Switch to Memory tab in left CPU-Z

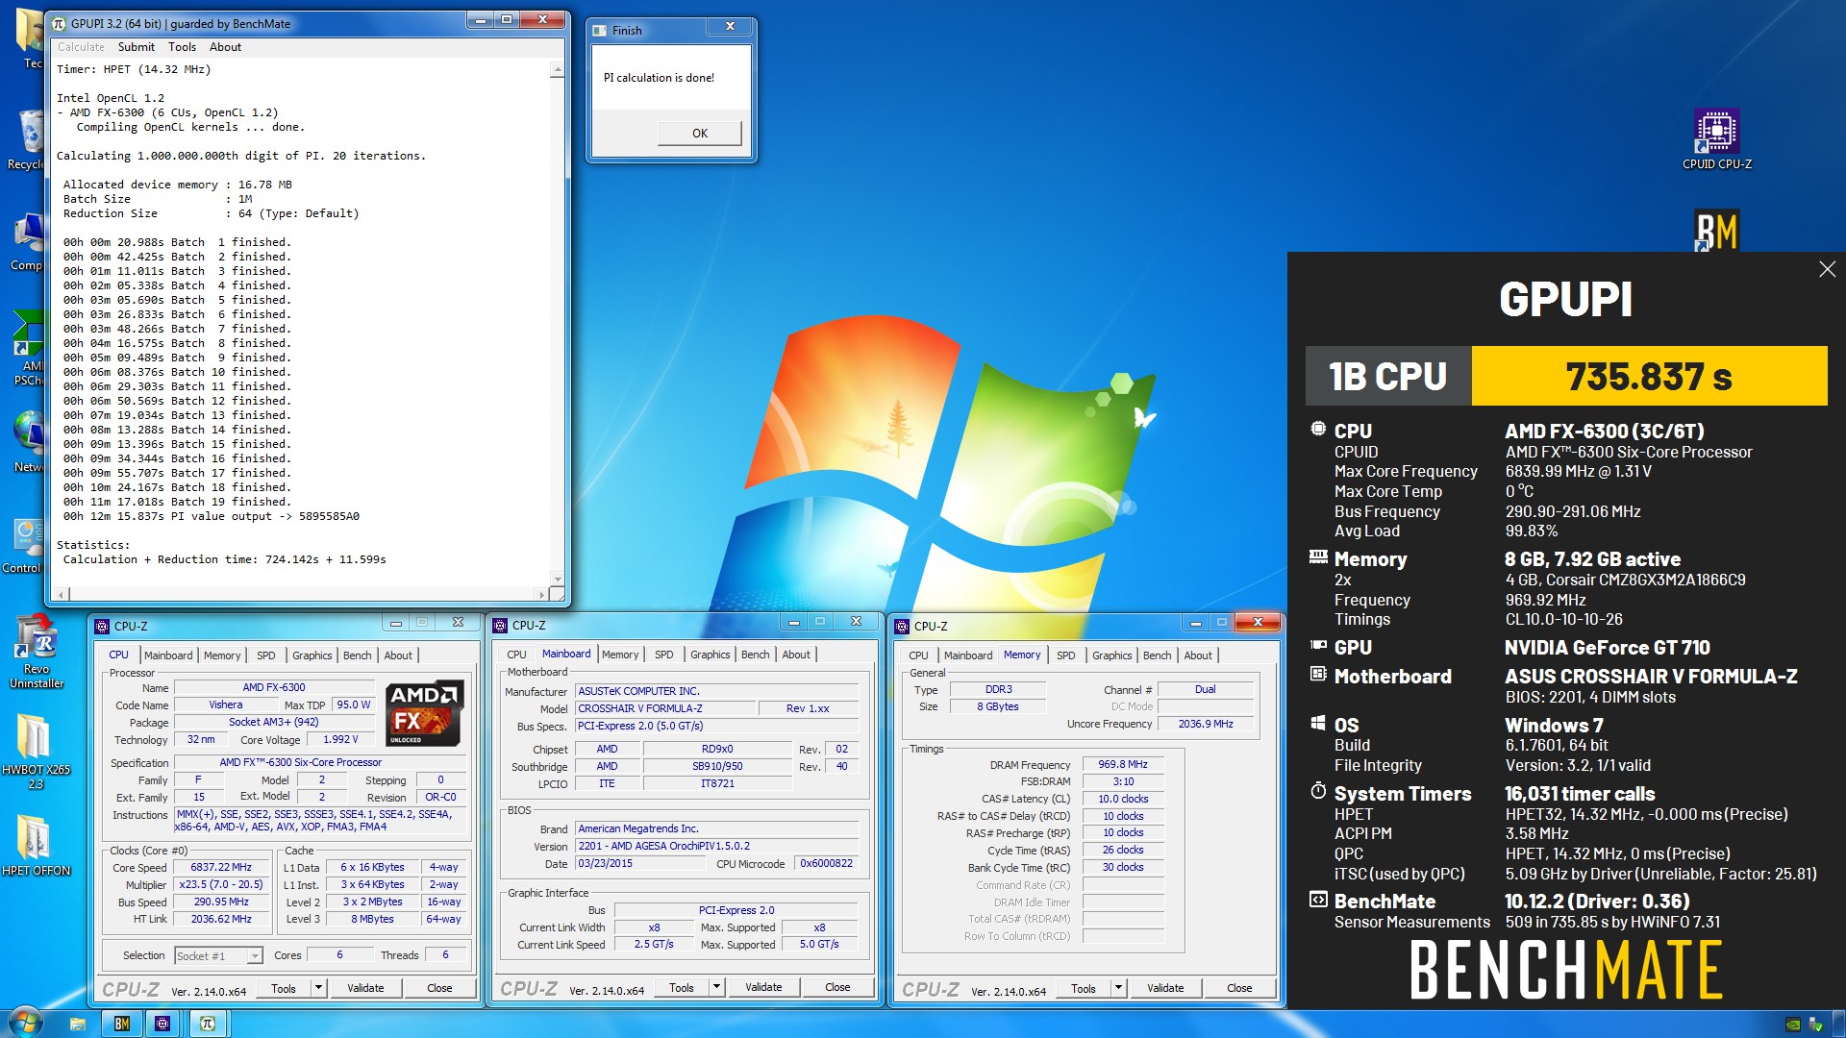pyautogui.click(x=222, y=655)
